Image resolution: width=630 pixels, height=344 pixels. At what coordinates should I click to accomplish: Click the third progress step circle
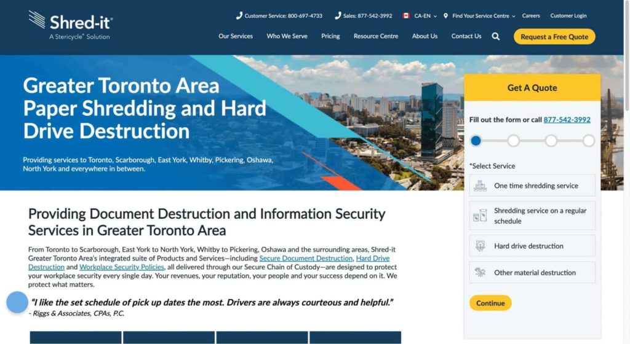tap(551, 141)
